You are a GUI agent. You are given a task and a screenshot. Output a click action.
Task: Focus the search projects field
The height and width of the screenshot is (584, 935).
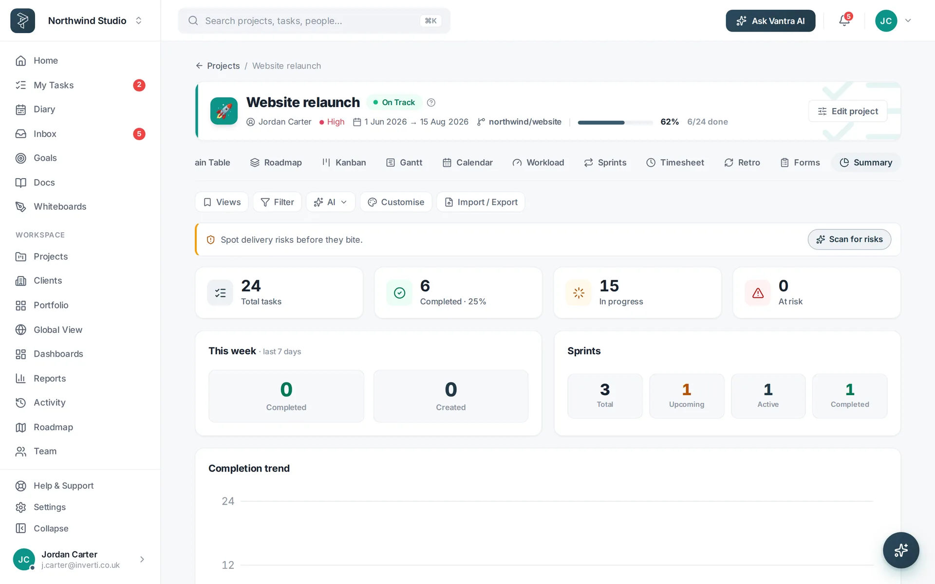click(314, 20)
